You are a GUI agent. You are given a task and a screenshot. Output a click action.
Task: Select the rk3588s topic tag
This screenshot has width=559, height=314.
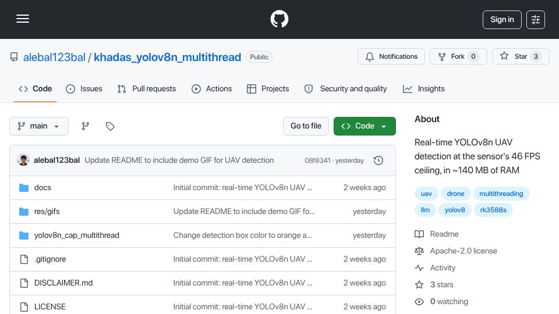pos(493,210)
